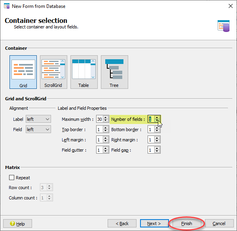Decrease the Right margin value
Viewport: 237px width, 231px height.
pos(157,141)
